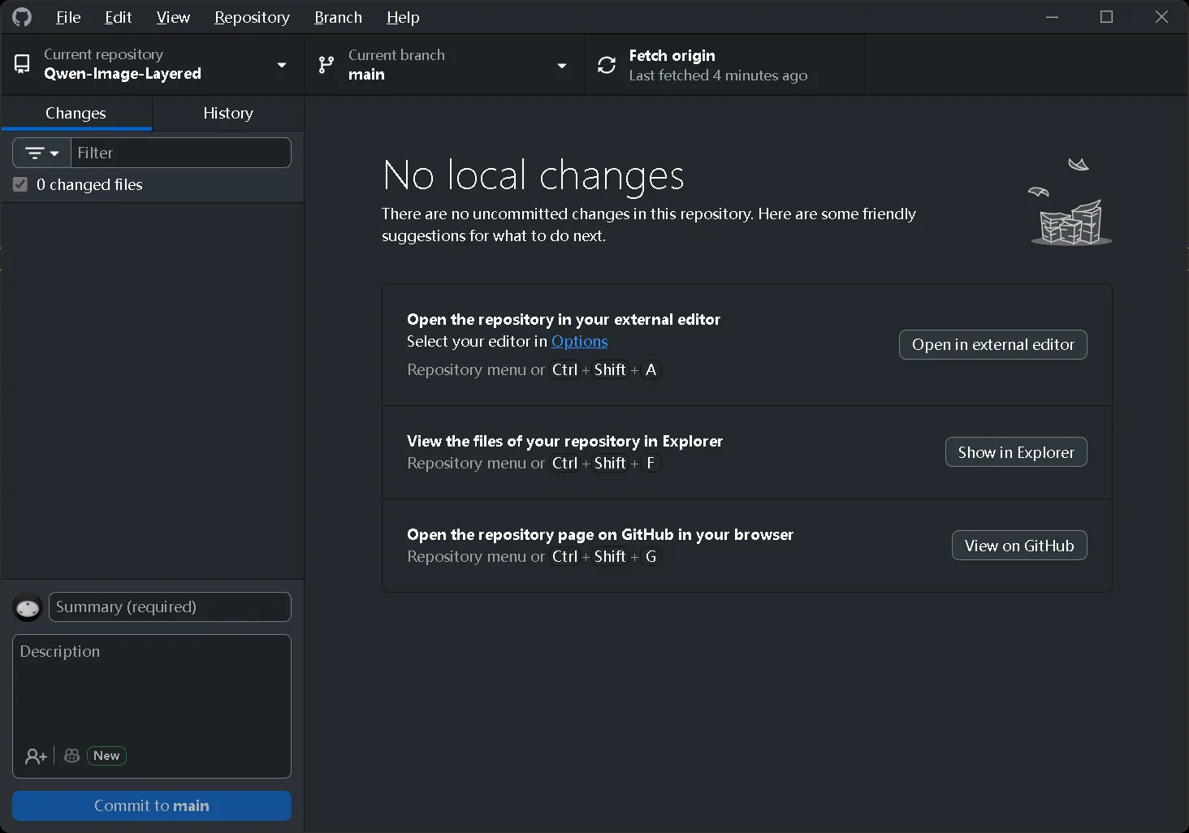Click View on GitHub button

[1019, 546]
